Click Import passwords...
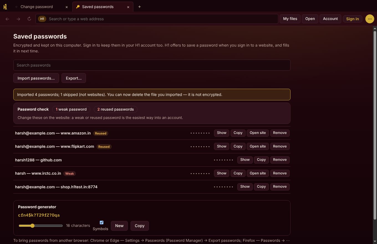 point(36,78)
